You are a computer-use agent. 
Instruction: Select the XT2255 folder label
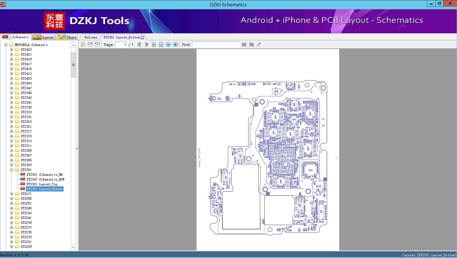pos(26,199)
